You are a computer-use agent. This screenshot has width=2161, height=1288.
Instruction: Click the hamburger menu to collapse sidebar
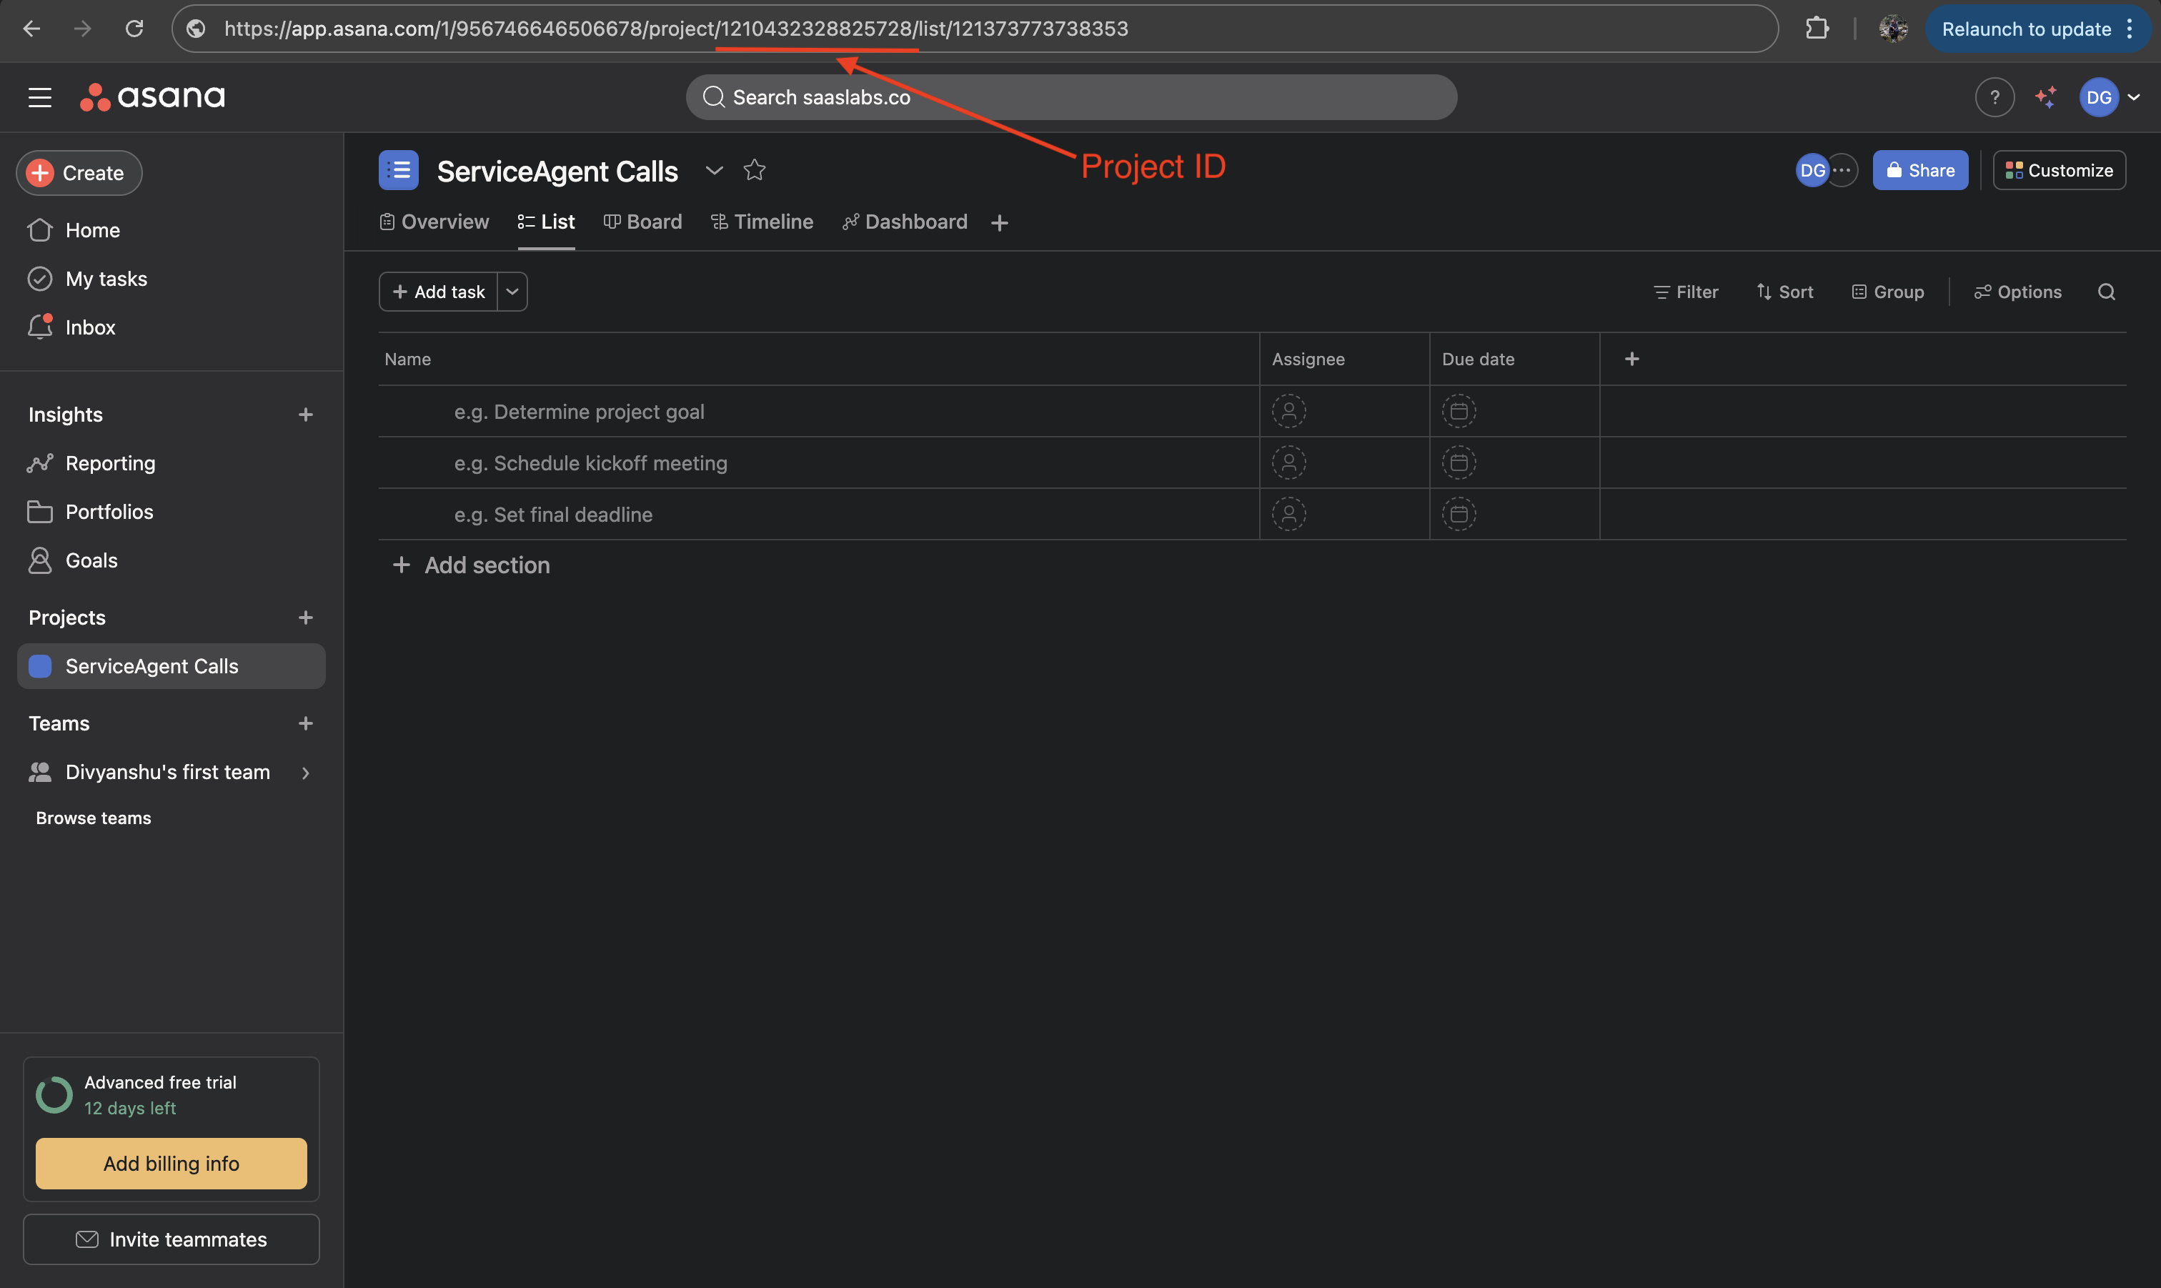(x=40, y=97)
